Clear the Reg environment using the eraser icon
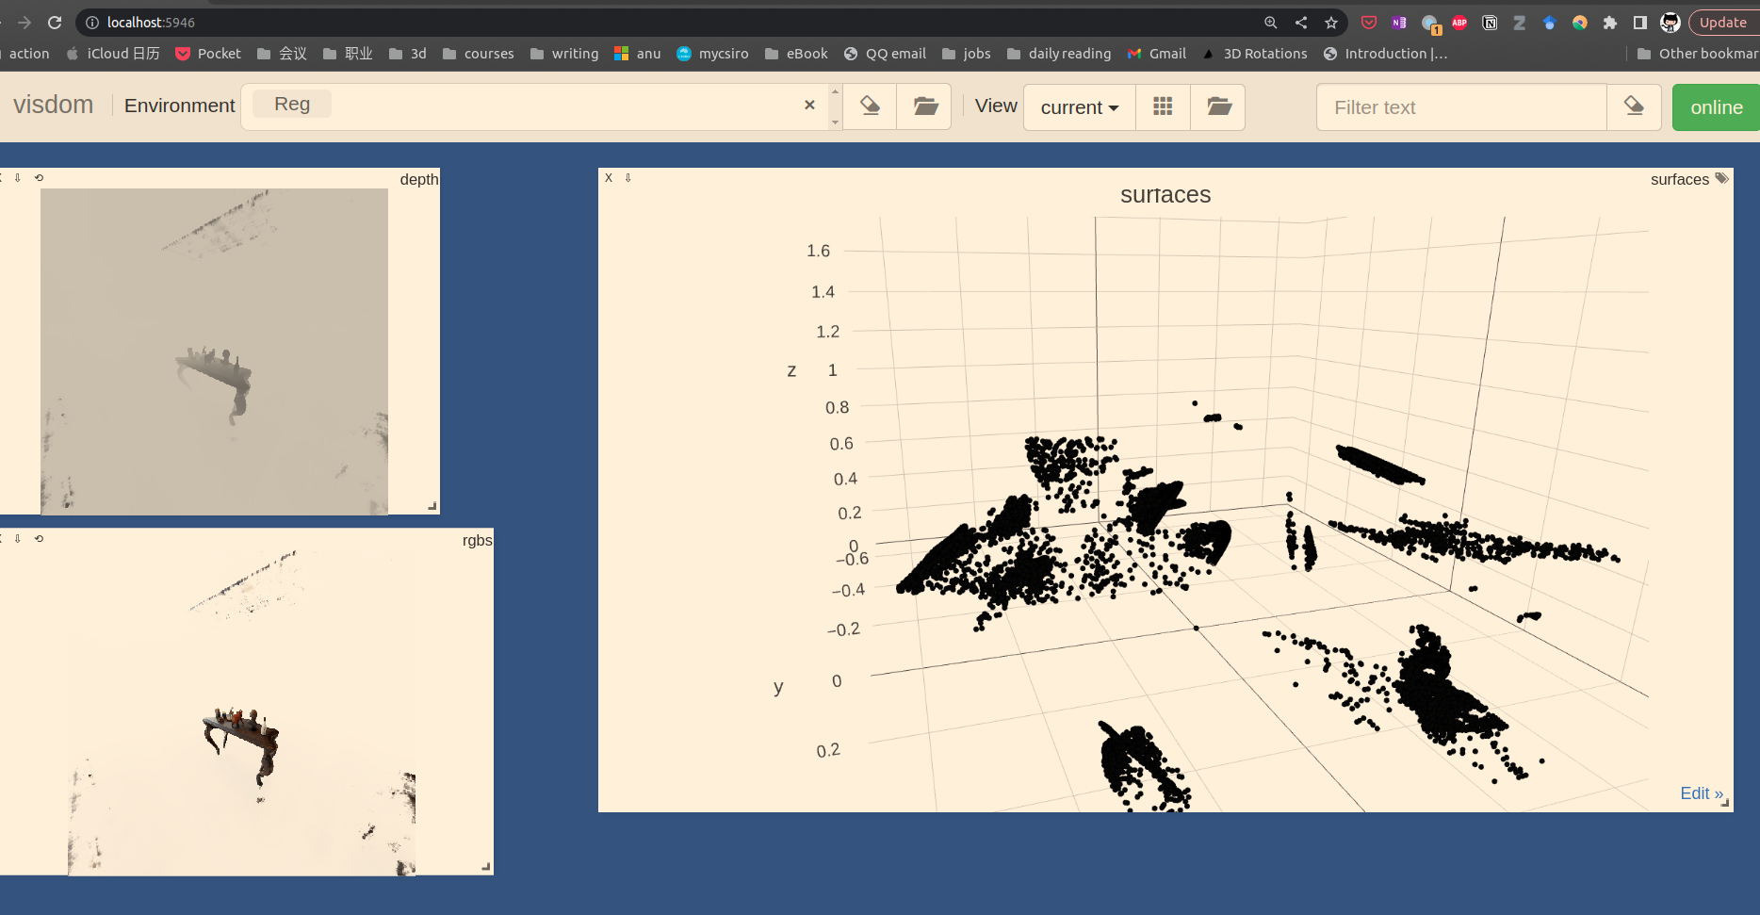This screenshot has height=915, width=1760. (x=869, y=106)
